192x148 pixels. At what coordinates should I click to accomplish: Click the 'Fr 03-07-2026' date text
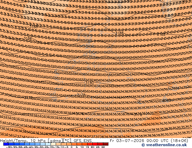pos(127,141)
